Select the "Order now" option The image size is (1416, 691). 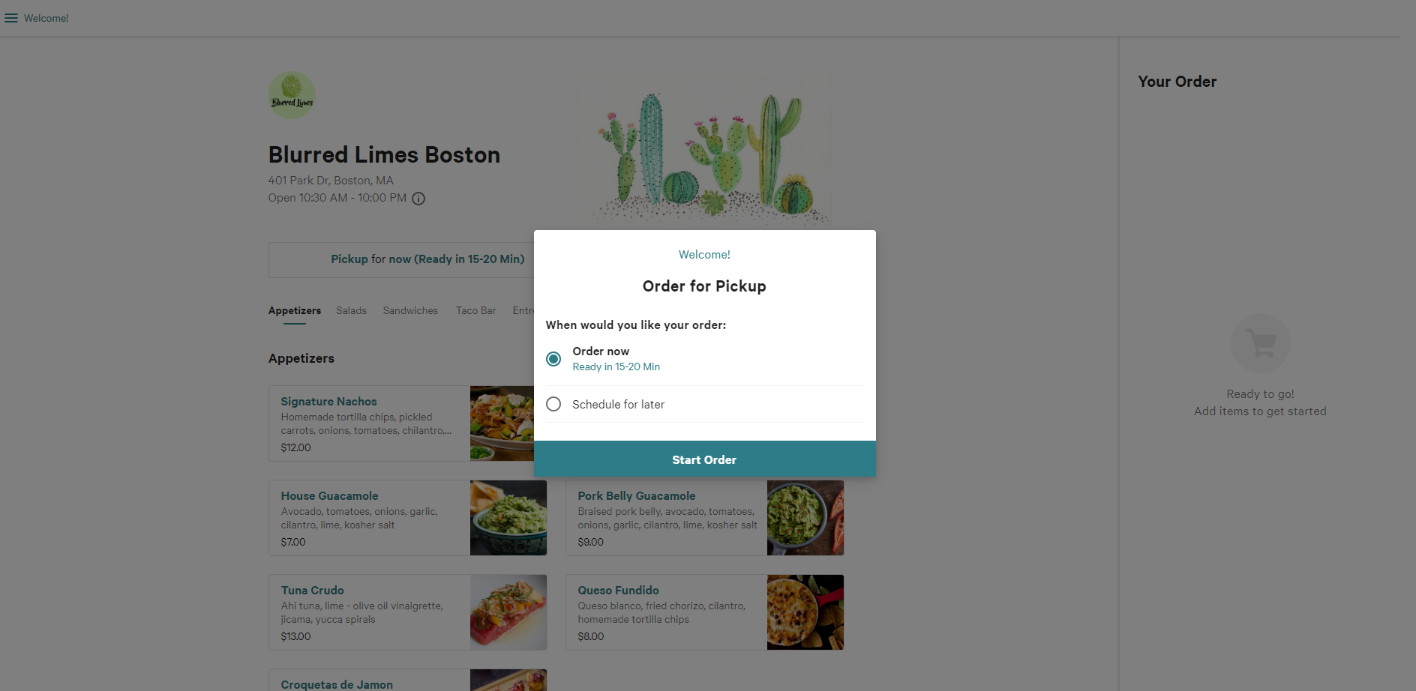pos(553,358)
